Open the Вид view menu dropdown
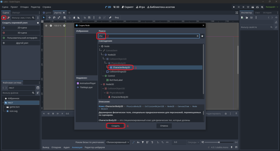280x151 pixels. point(117,17)
